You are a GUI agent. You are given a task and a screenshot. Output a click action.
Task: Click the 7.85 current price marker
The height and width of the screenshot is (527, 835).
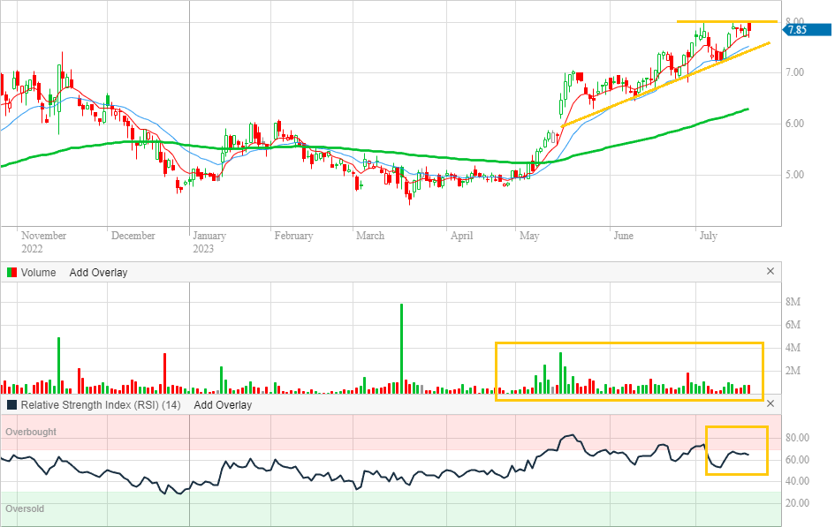tap(796, 30)
